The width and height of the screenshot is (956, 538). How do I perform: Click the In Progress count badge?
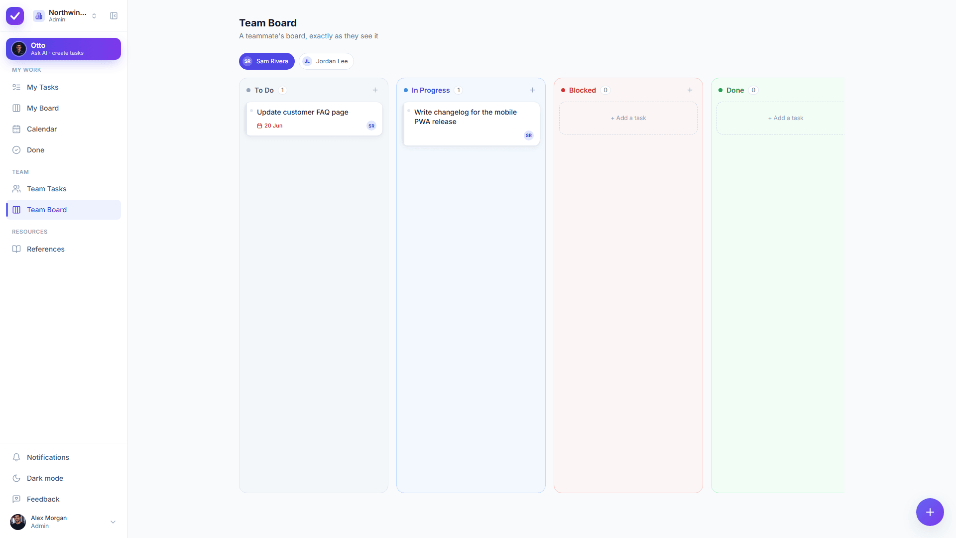point(459,90)
